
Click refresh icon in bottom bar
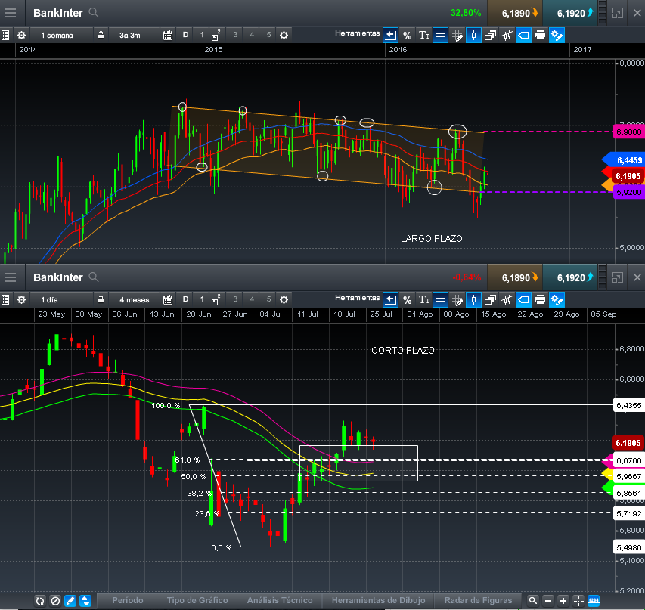point(40,601)
